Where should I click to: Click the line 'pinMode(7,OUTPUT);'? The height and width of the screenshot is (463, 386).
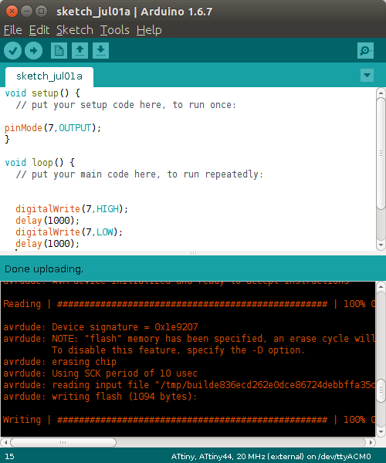click(x=52, y=128)
